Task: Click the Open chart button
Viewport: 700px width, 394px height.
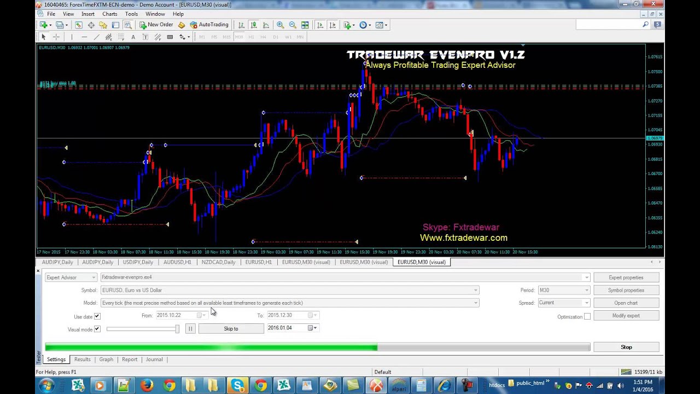Action: point(626,303)
